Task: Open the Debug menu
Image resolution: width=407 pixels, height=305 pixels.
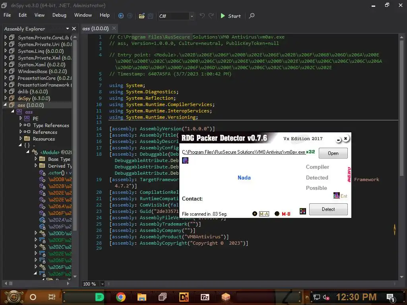Action: point(59,15)
